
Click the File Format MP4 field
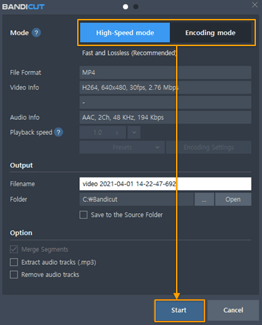tap(165, 72)
